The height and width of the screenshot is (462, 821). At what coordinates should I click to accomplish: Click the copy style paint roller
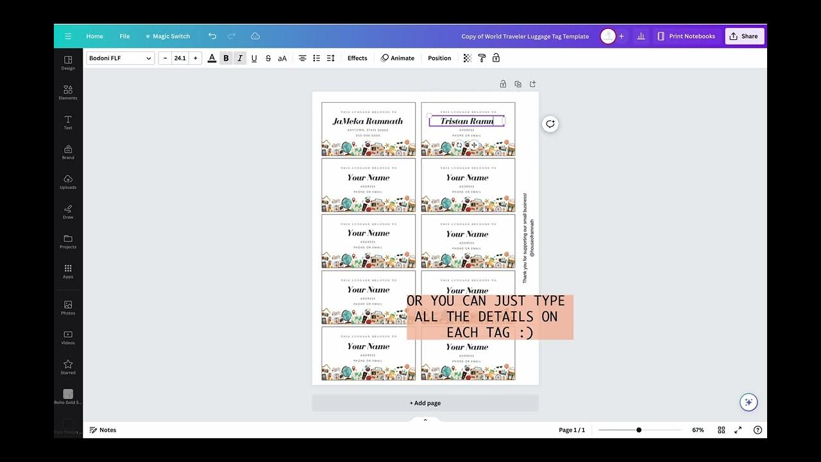click(x=482, y=58)
